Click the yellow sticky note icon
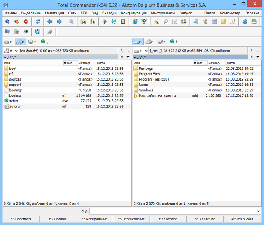 pyautogui.click(x=224, y=21)
